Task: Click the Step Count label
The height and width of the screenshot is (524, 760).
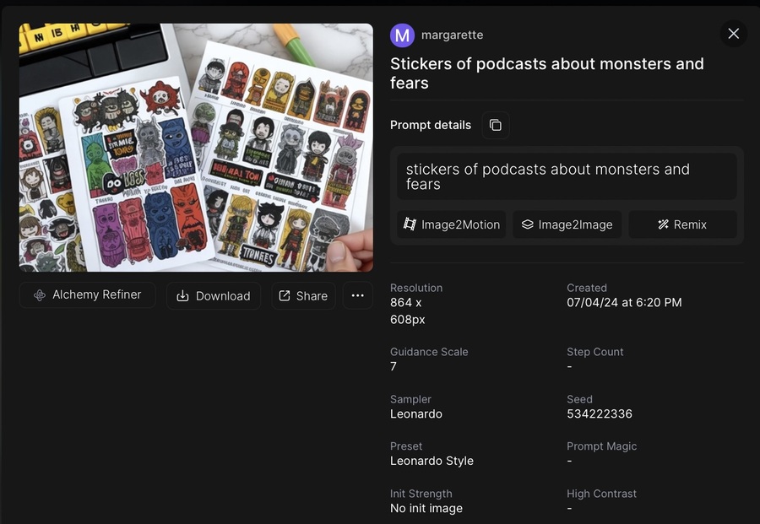Action: (x=595, y=352)
